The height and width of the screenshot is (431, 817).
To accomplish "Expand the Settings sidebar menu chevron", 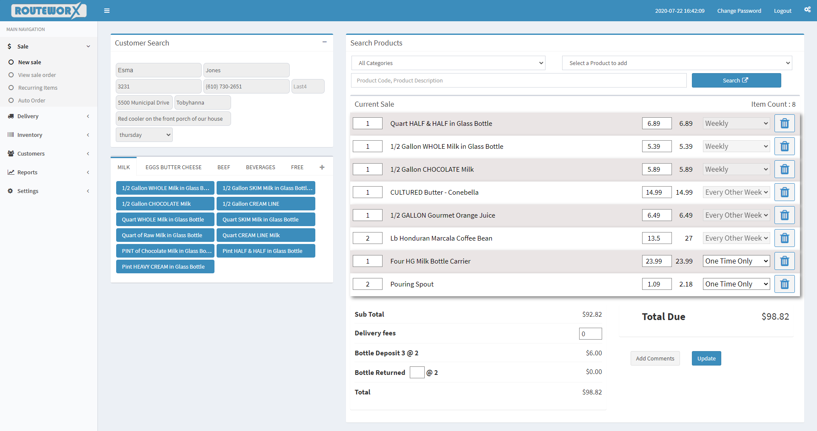I will click(x=88, y=191).
